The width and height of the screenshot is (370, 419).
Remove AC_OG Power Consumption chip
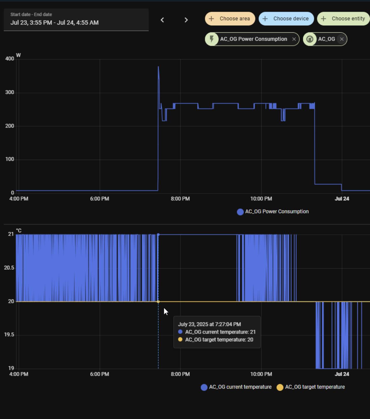coord(294,39)
